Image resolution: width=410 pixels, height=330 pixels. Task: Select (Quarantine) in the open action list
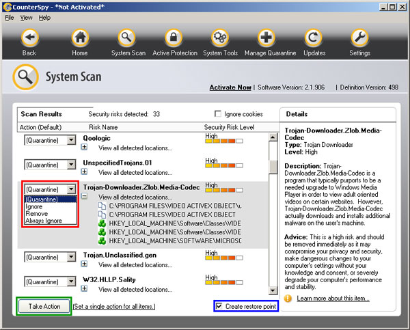coord(51,200)
